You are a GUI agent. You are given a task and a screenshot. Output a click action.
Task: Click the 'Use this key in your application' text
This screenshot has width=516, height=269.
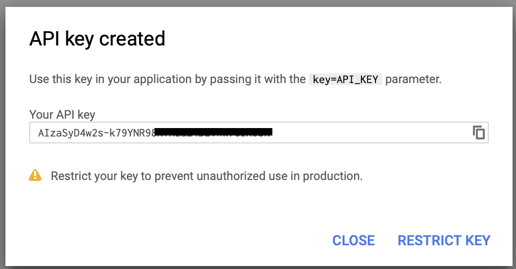(110, 79)
